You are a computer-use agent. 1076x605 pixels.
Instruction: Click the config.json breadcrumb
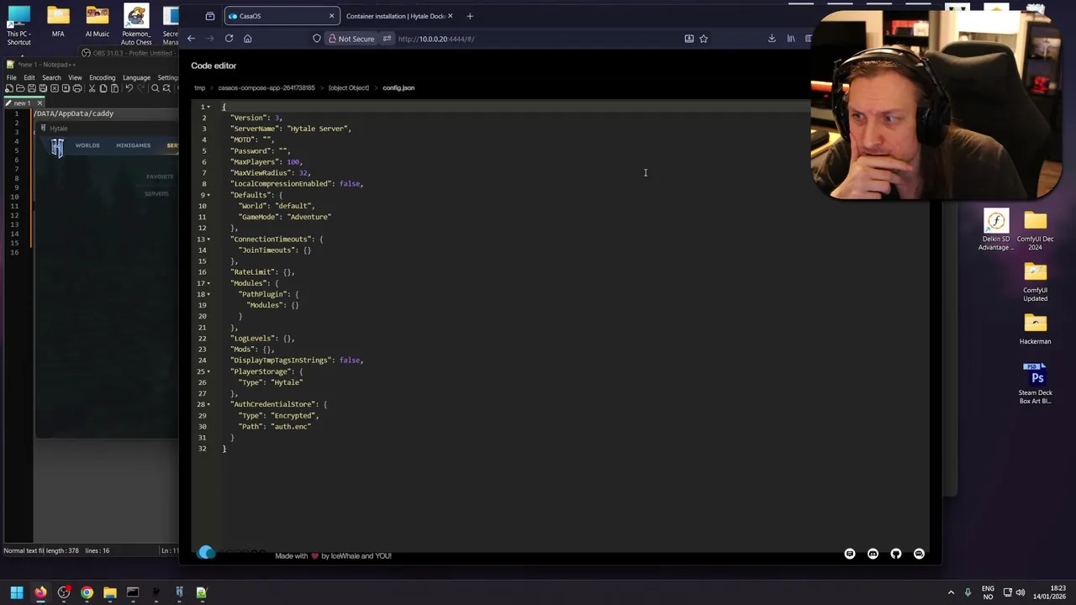click(x=398, y=87)
